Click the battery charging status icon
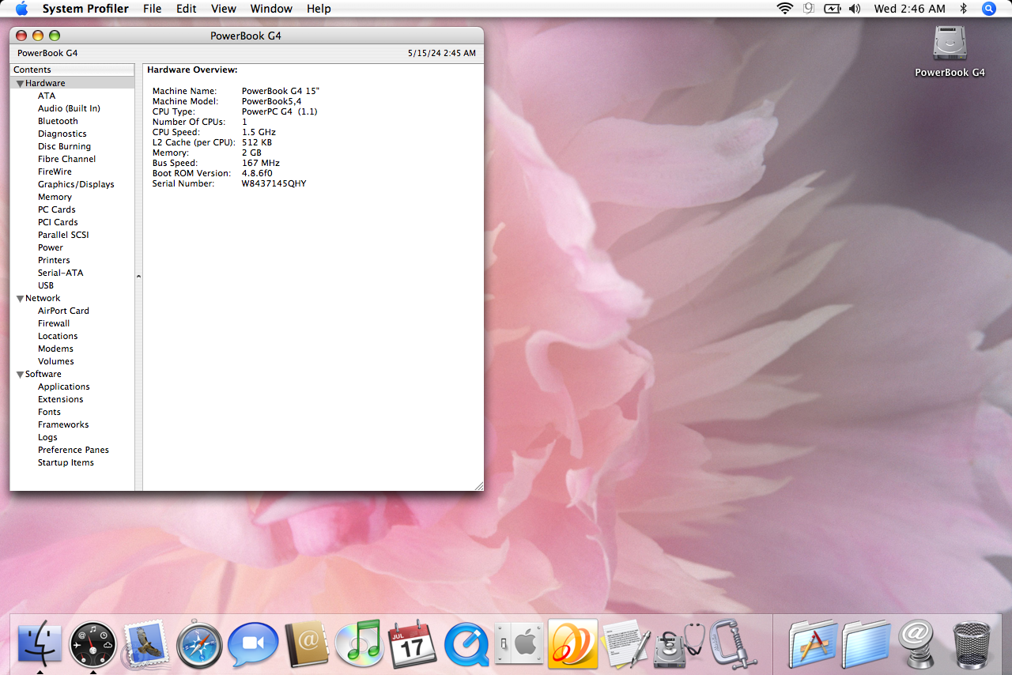Image resolution: width=1012 pixels, height=675 pixels. pos(833,9)
